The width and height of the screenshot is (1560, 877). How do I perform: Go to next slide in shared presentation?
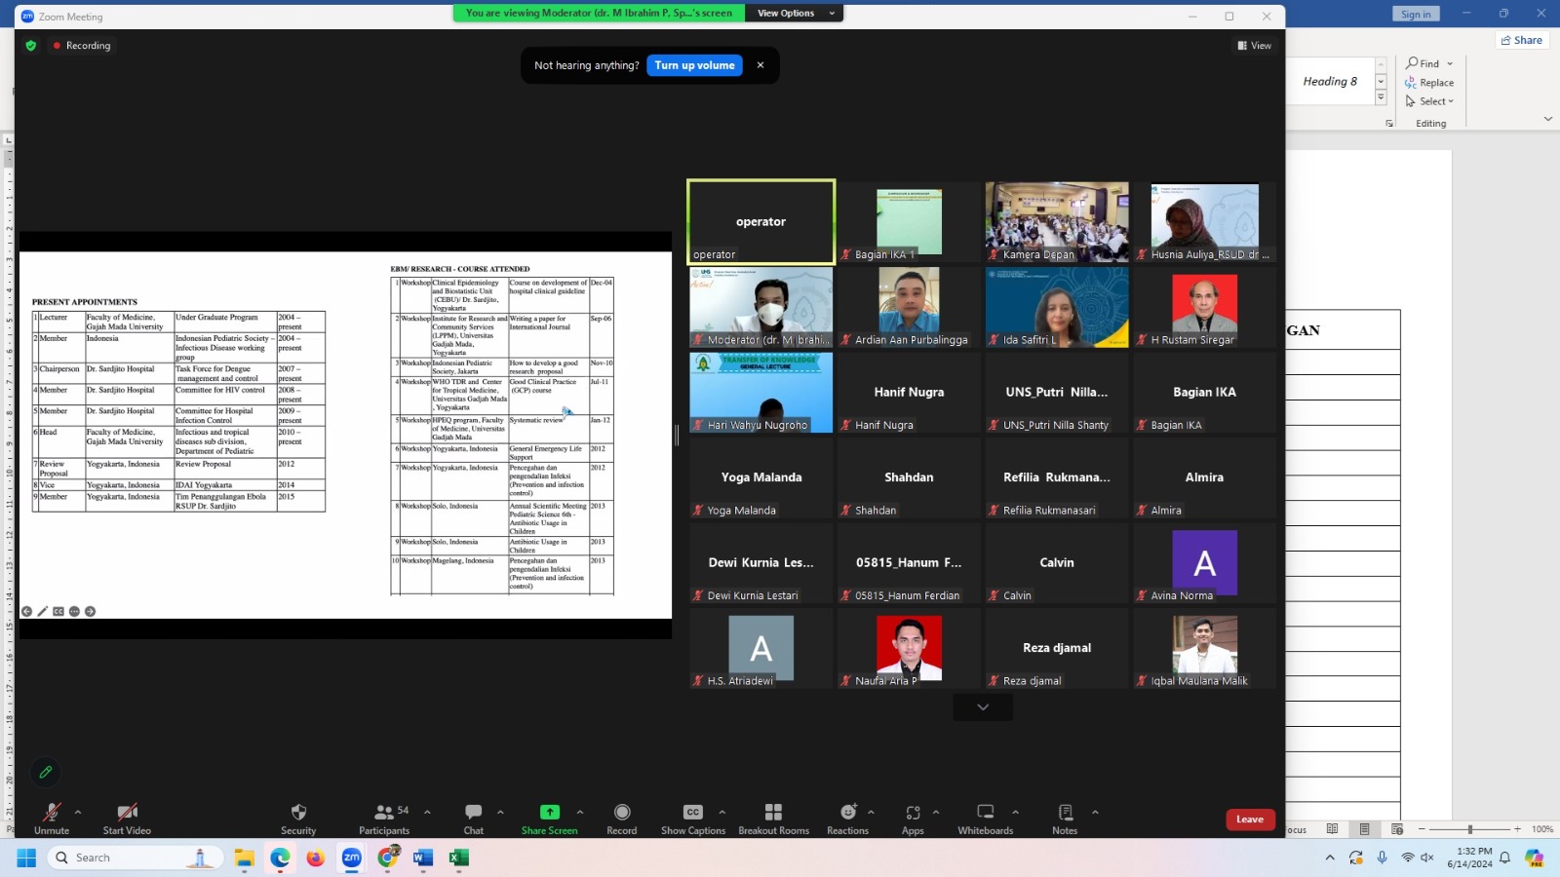click(90, 612)
